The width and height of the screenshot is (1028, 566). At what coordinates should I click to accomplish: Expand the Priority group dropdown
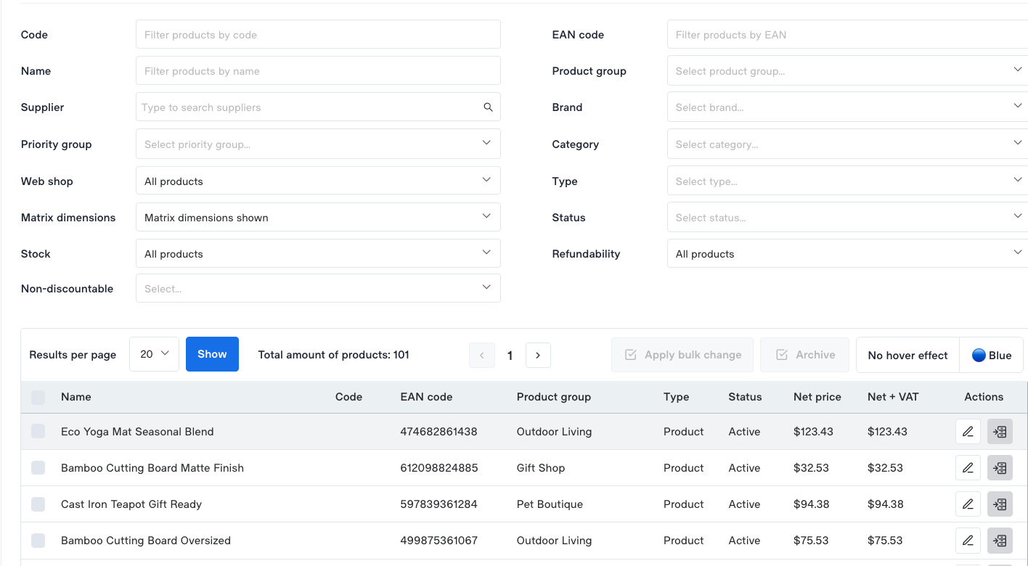click(318, 144)
